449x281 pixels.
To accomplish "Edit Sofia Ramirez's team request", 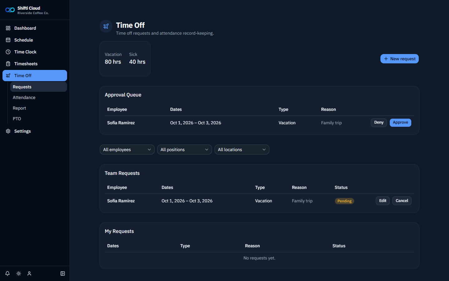I will coord(383,201).
